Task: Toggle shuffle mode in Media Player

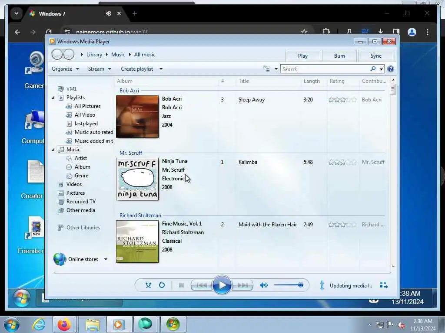Action: [148, 285]
